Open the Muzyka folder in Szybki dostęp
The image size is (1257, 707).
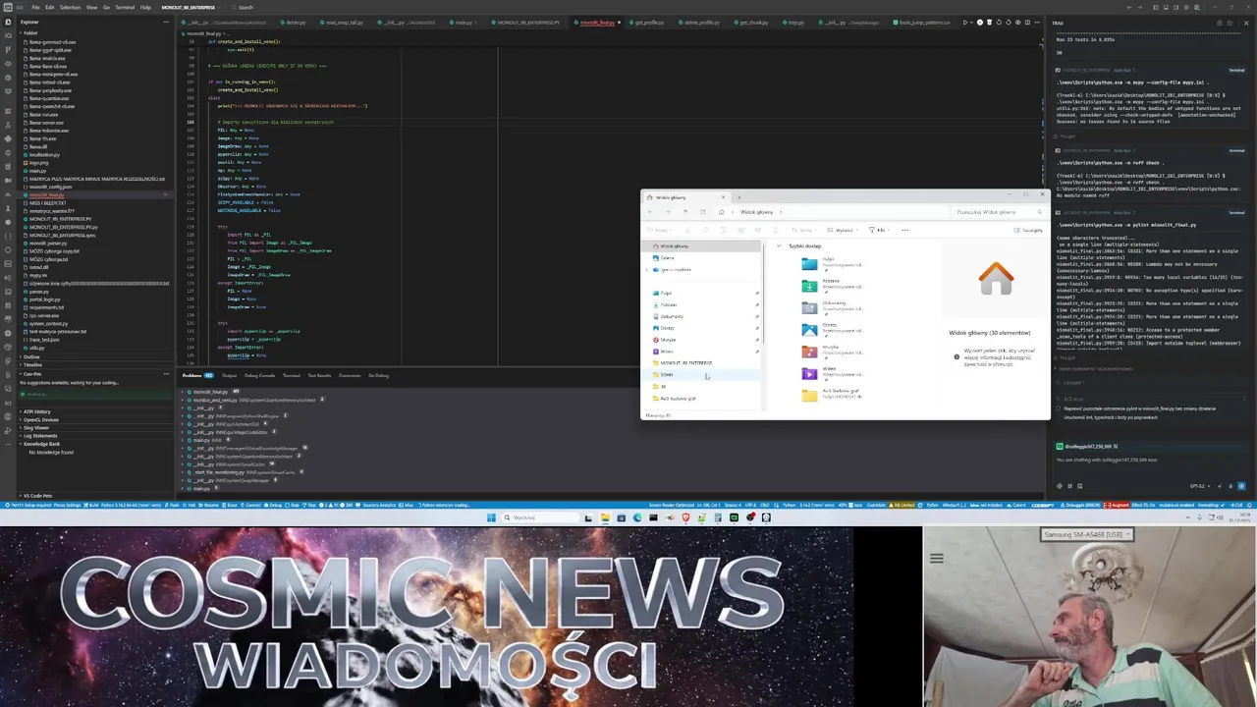[832, 352]
